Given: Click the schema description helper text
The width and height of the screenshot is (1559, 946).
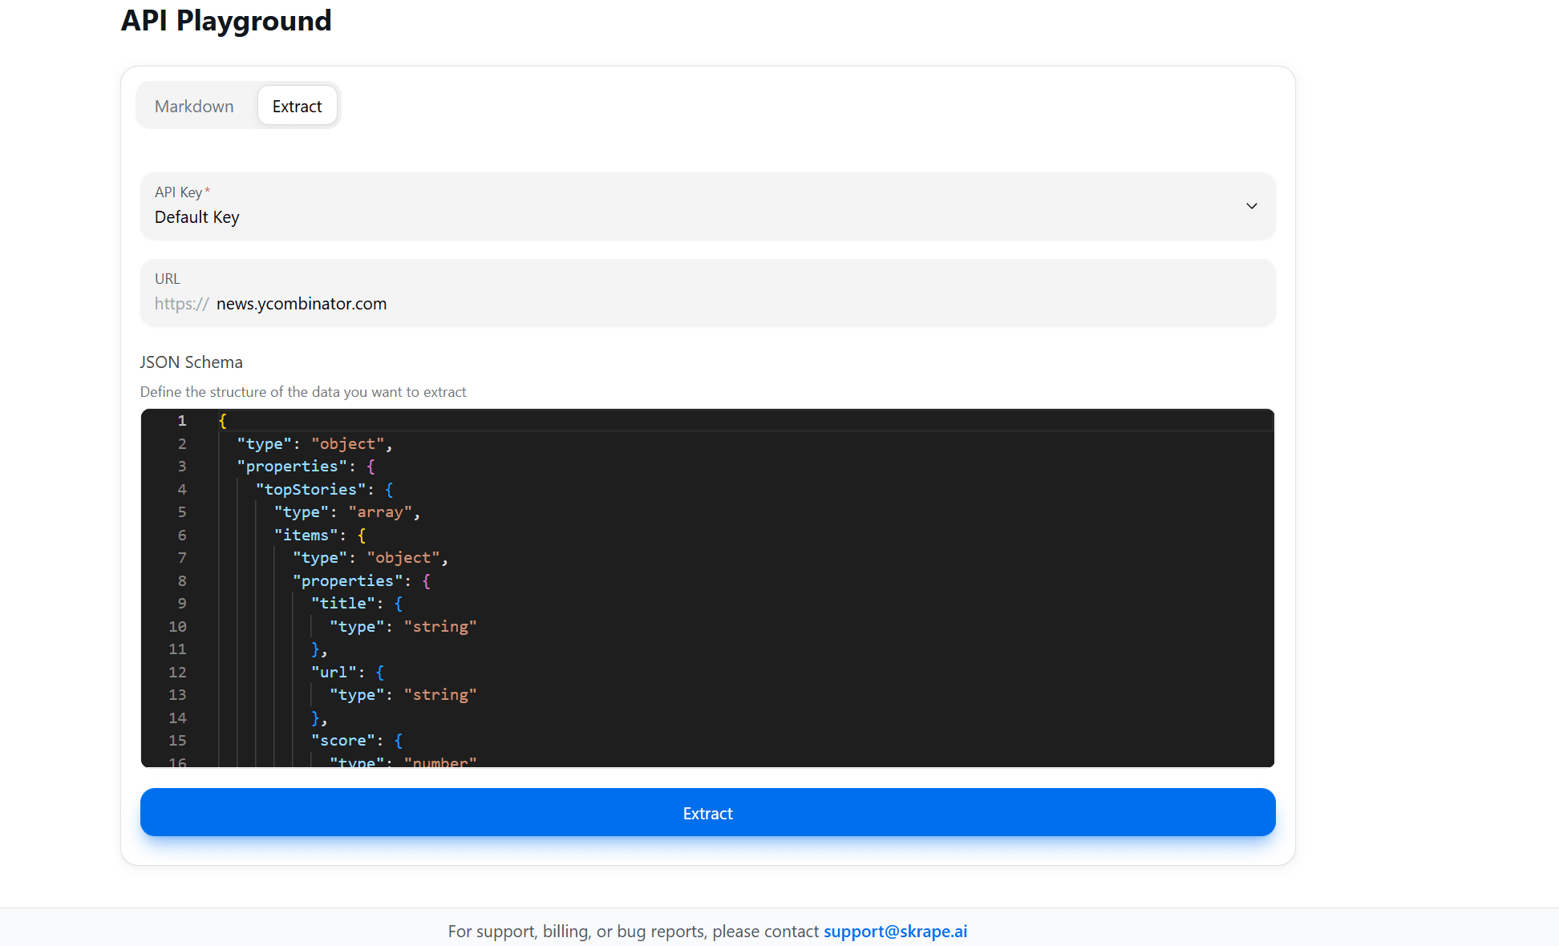Looking at the screenshot, I should [x=303, y=392].
